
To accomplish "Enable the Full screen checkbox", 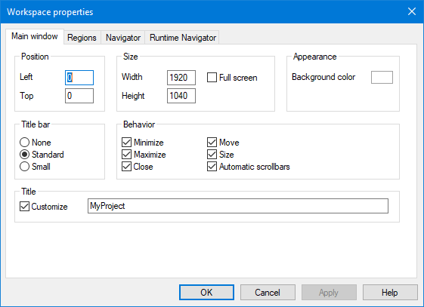I will (212, 78).
